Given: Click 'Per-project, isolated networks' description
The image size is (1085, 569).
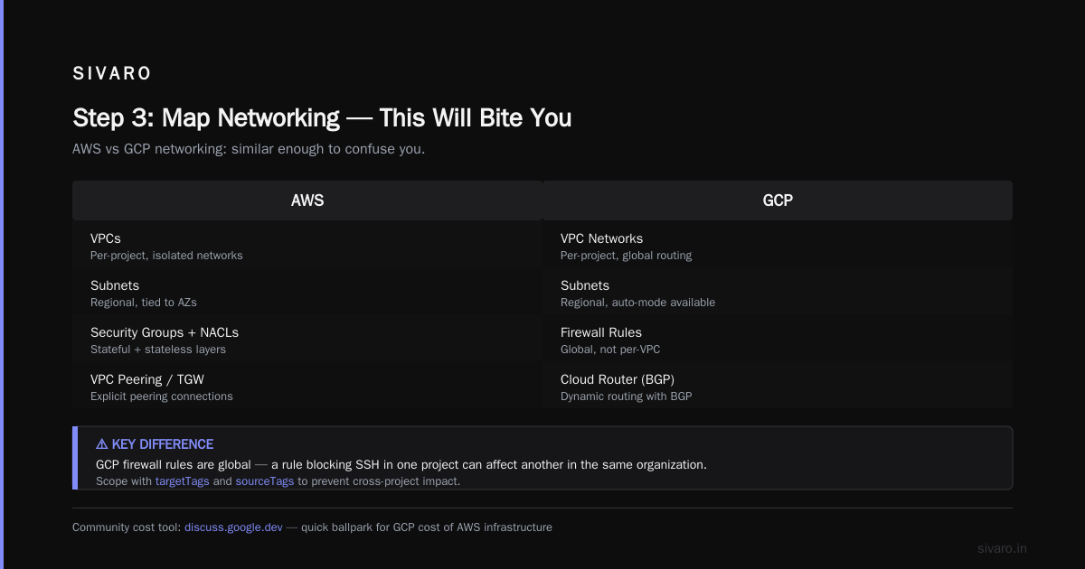Looking at the screenshot, I should (166, 256).
